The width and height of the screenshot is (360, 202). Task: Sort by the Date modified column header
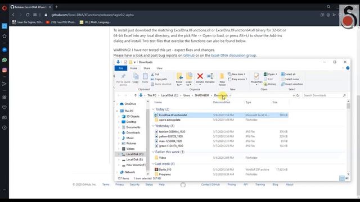click(222, 102)
